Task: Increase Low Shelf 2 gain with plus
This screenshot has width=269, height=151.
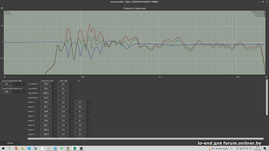Action: coord(72,89)
